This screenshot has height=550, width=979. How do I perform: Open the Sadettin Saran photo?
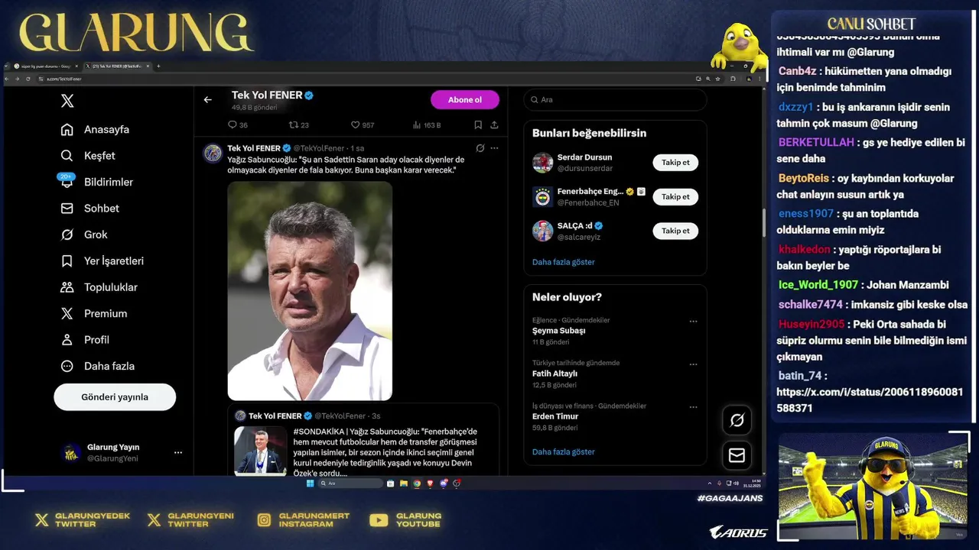[x=310, y=291]
